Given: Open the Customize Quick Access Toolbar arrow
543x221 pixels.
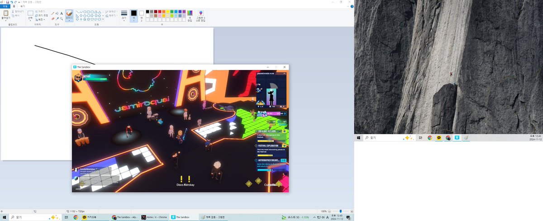Looking at the screenshot, I should point(19,2).
